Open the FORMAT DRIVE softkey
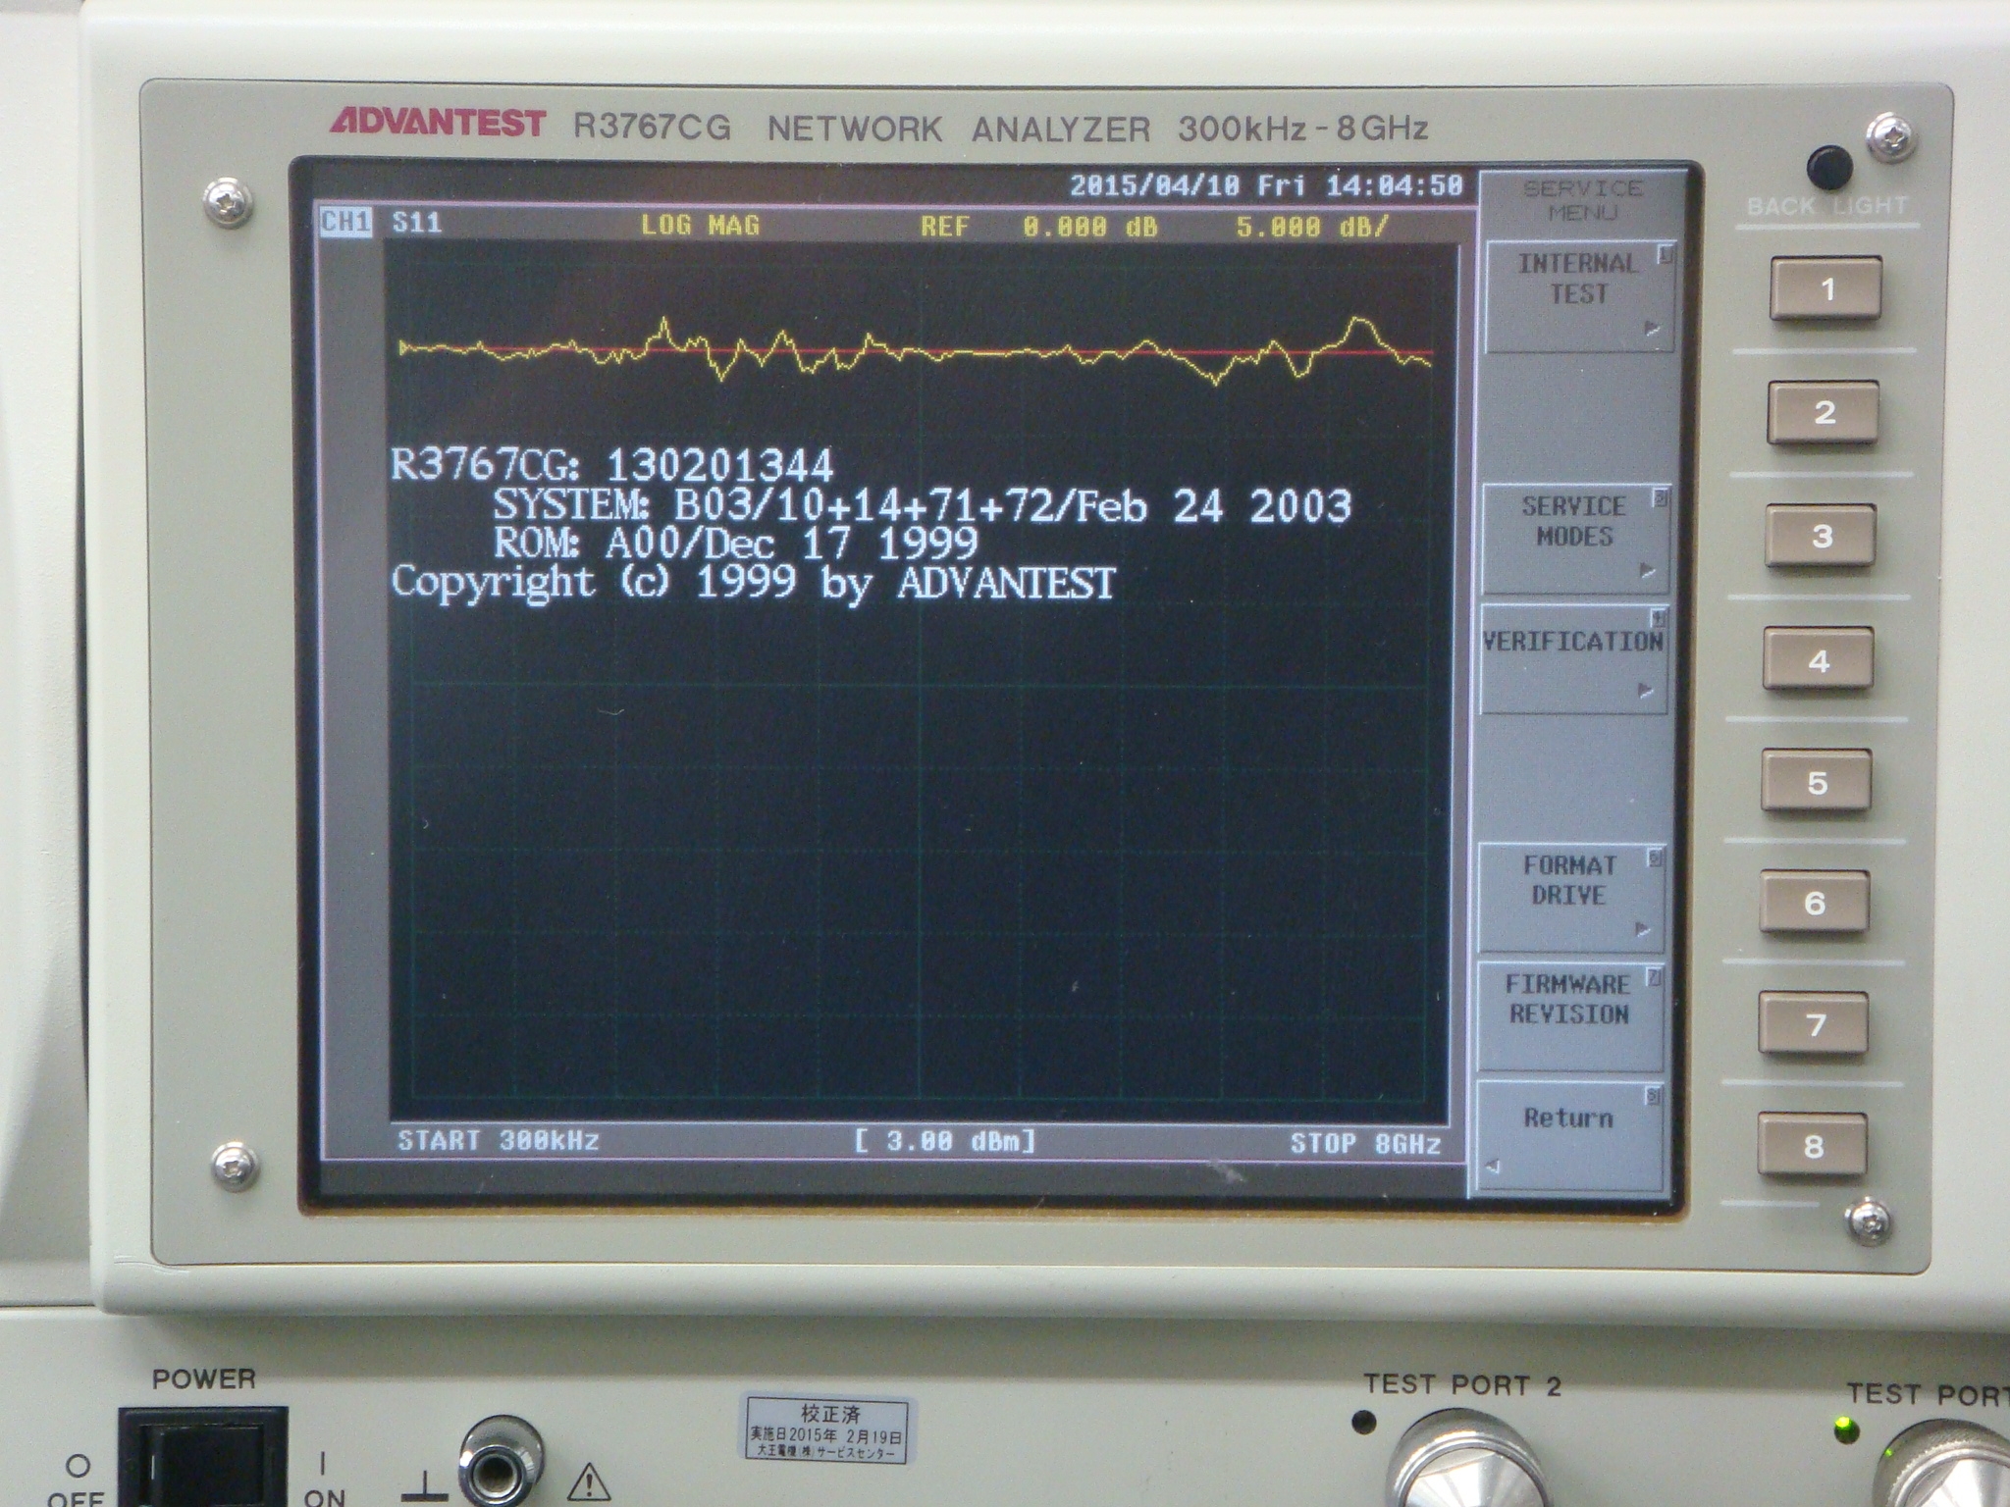Viewport: 2010px width, 1507px height. (1569, 897)
